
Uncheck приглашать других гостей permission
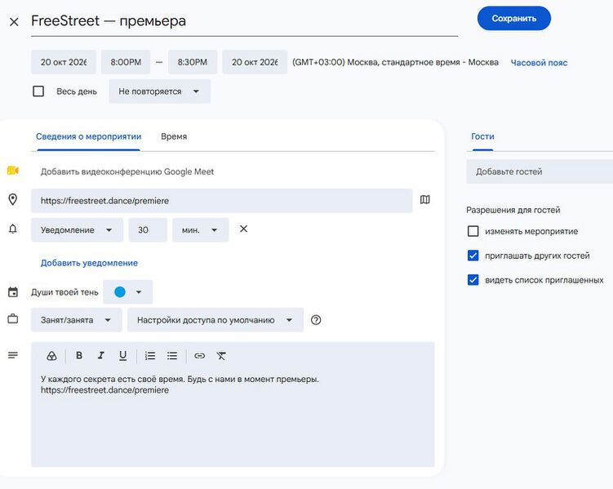pos(473,256)
